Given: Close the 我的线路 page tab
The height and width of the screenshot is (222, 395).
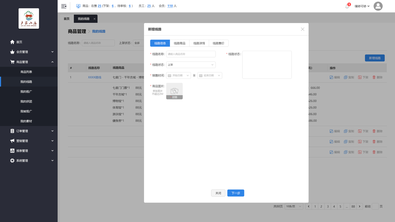Looking at the screenshot, I should click(94, 18).
